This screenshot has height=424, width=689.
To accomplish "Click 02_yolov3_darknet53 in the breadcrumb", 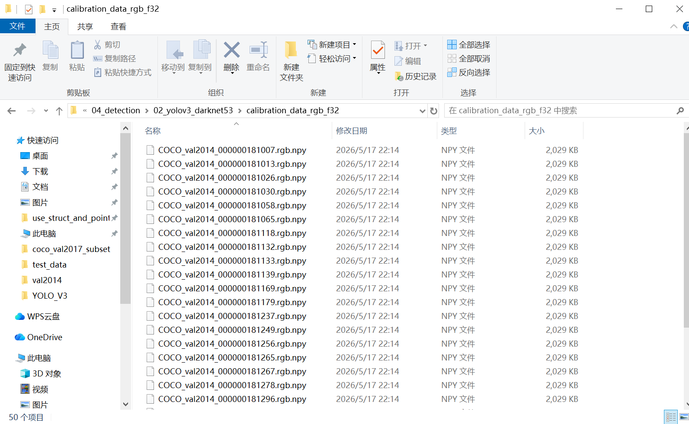I will [193, 111].
